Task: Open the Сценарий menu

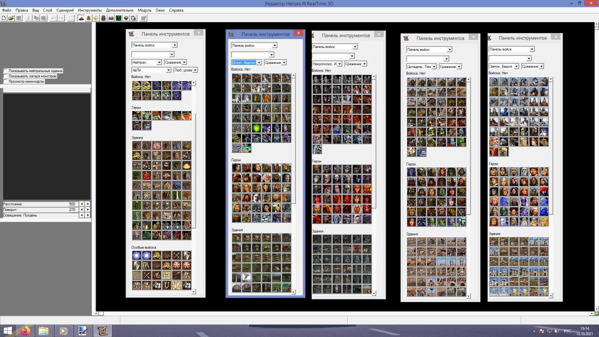Action: click(65, 10)
